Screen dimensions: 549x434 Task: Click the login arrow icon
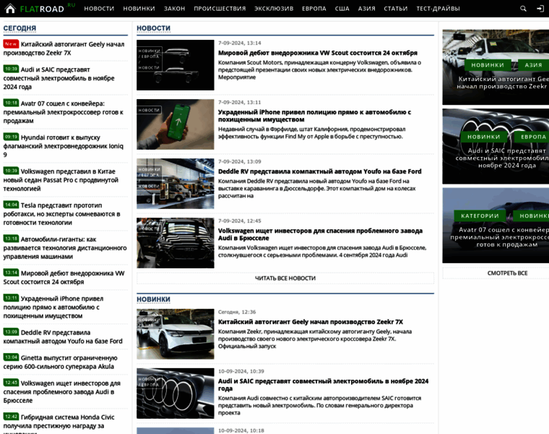pyautogui.click(x=540, y=9)
